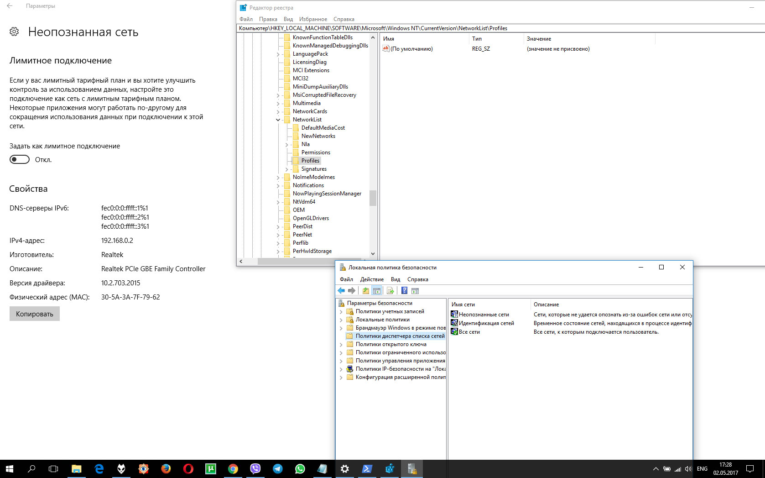Launch Firefox from the taskbar
765x478 pixels.
(166, 469)
